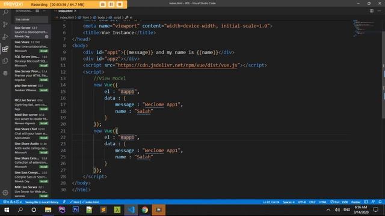Install Live Share Chat extension
Image resolution: width=385 pixels, height=216 pixels.
point(44,138)
